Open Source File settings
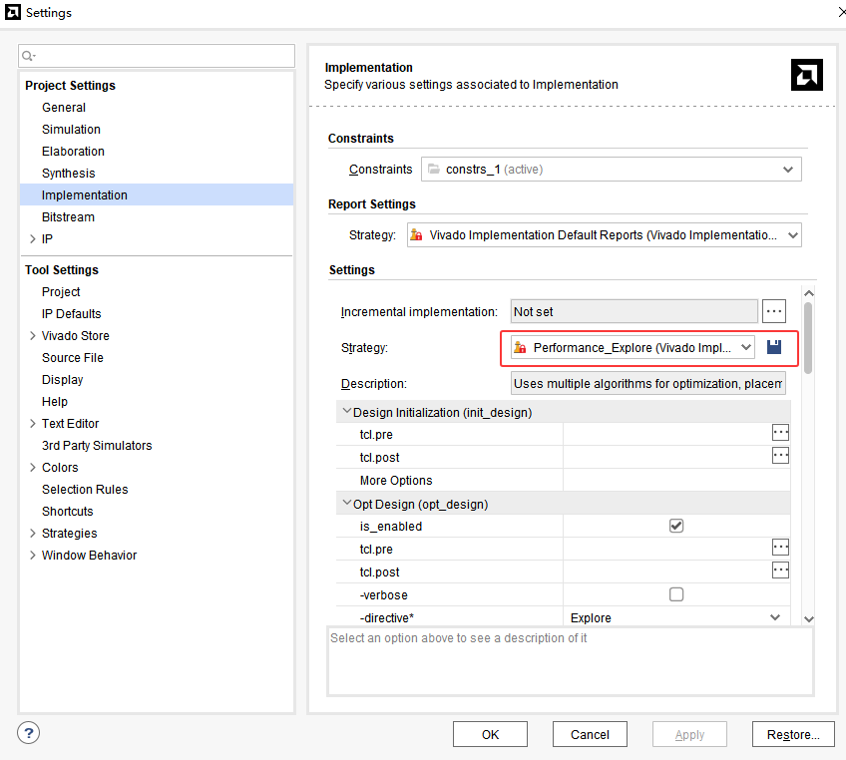Image resolution: width=846 pixels, height=760 pixels. click(x=72, y=358)
